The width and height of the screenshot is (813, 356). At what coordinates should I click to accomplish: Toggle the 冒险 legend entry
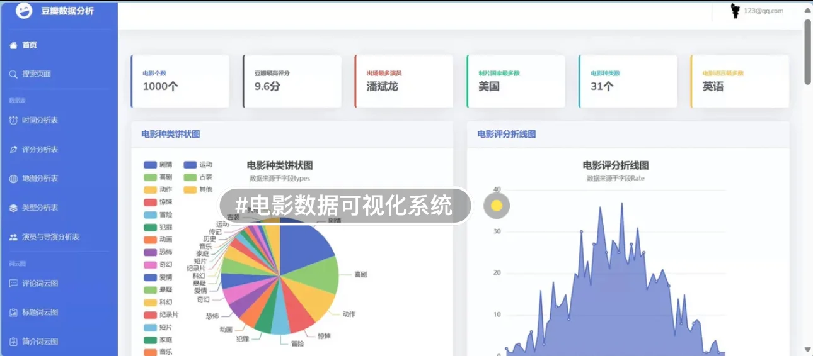click(158, 215)
